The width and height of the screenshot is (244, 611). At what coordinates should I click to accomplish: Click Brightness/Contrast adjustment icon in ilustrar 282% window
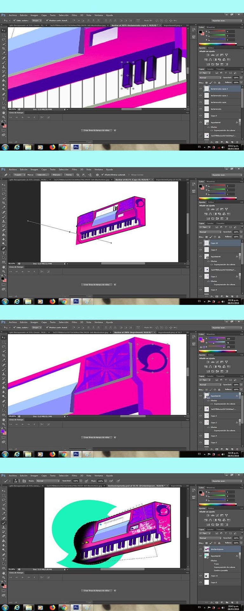pos(208,55)
